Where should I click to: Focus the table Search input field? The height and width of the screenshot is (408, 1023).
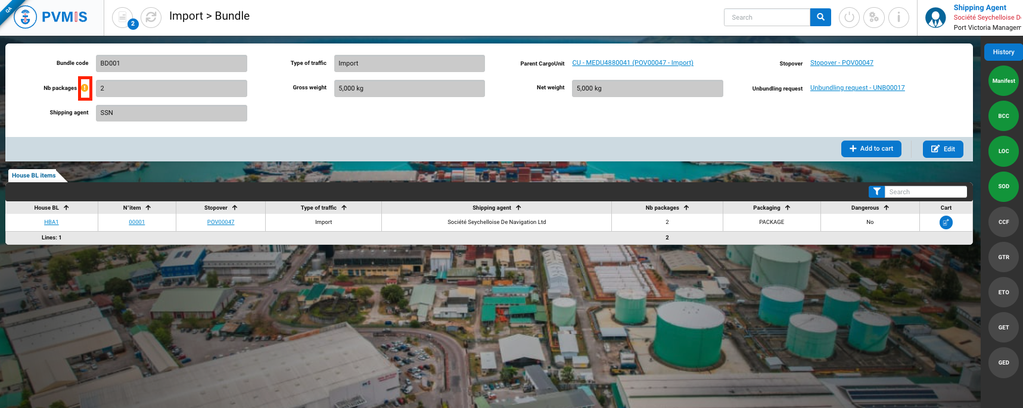tap(925, 192)
